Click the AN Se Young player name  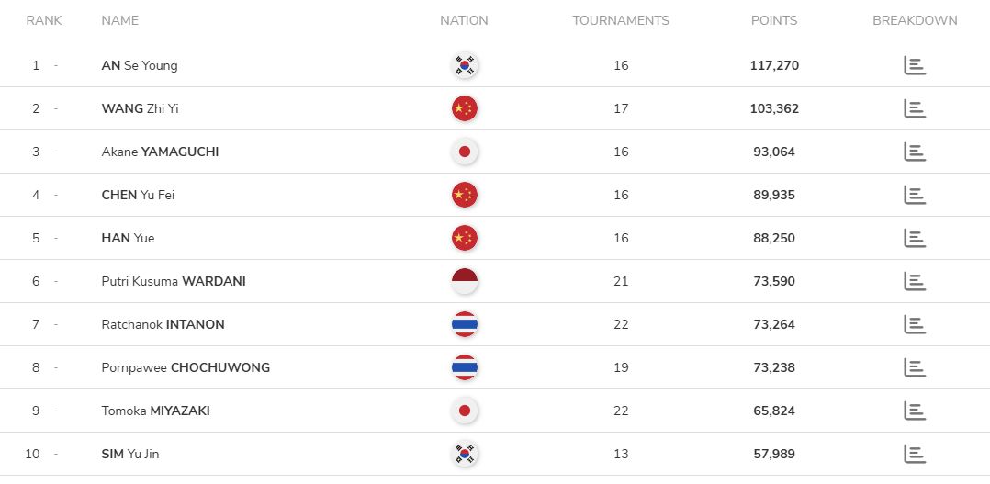(x=140, y=65)
